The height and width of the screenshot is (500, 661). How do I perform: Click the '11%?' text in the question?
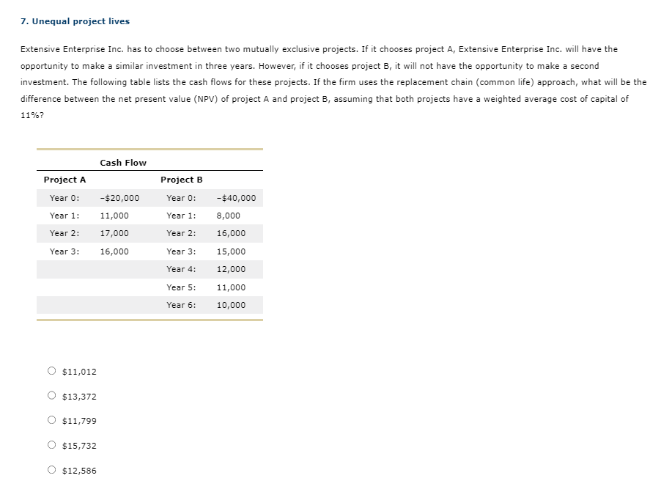click(x=32, y=116)
